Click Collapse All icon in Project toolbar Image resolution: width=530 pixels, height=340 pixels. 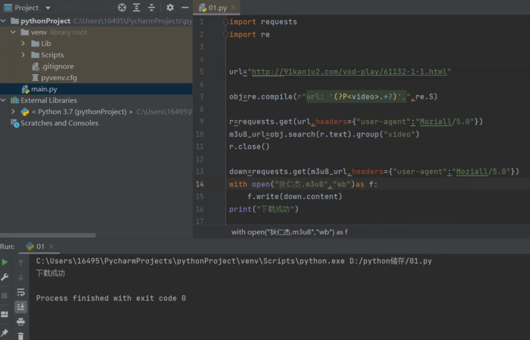(151, 8)
